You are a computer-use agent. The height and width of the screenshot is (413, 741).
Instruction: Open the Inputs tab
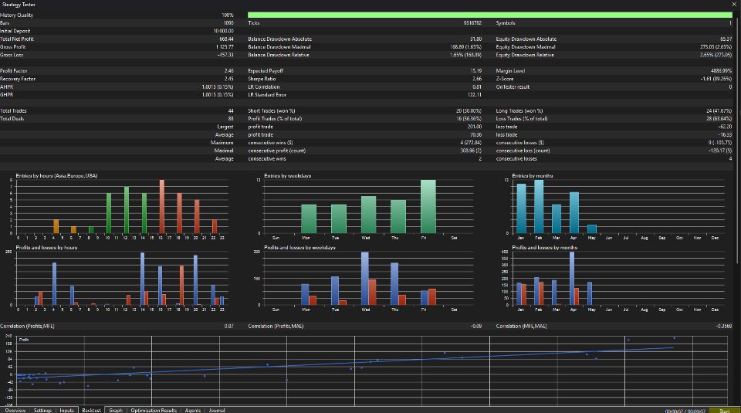pyautogui.click(x=66, y=410)
